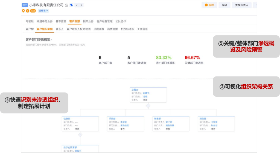Viewport: 280px width, 153px height.
Task: Go to previous record with left arrow
Action: coord(77,5)
